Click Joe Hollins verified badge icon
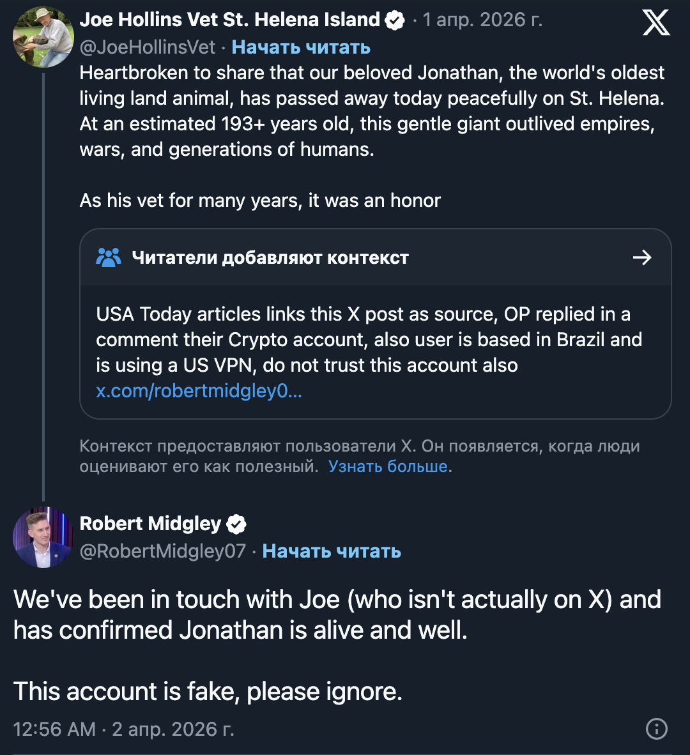The height and width of the screenshot is (755, 690). (395, 20)
